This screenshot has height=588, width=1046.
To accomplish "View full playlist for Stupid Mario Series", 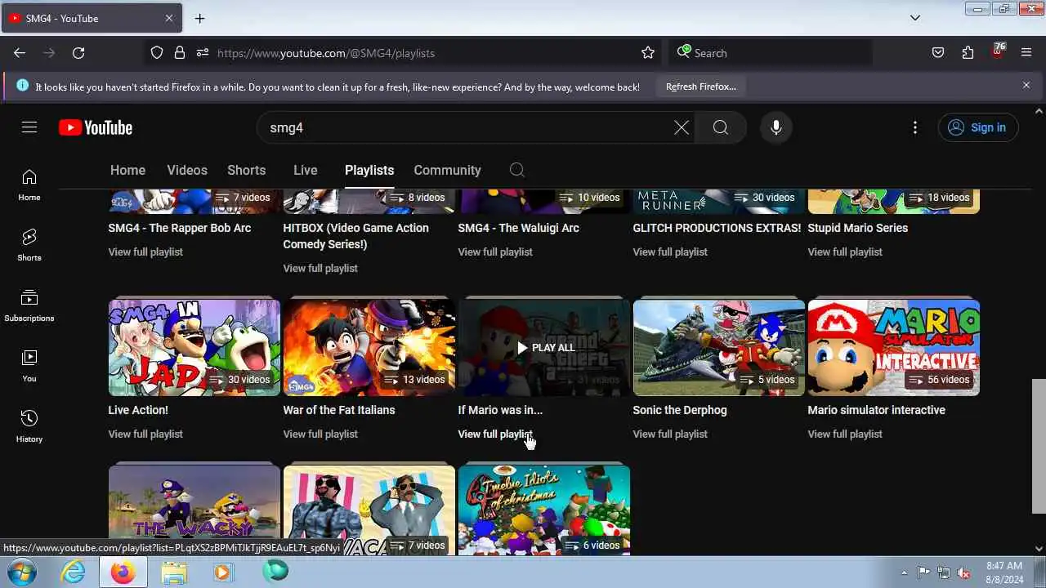I will pyautogui.click(x=845, y=252).
